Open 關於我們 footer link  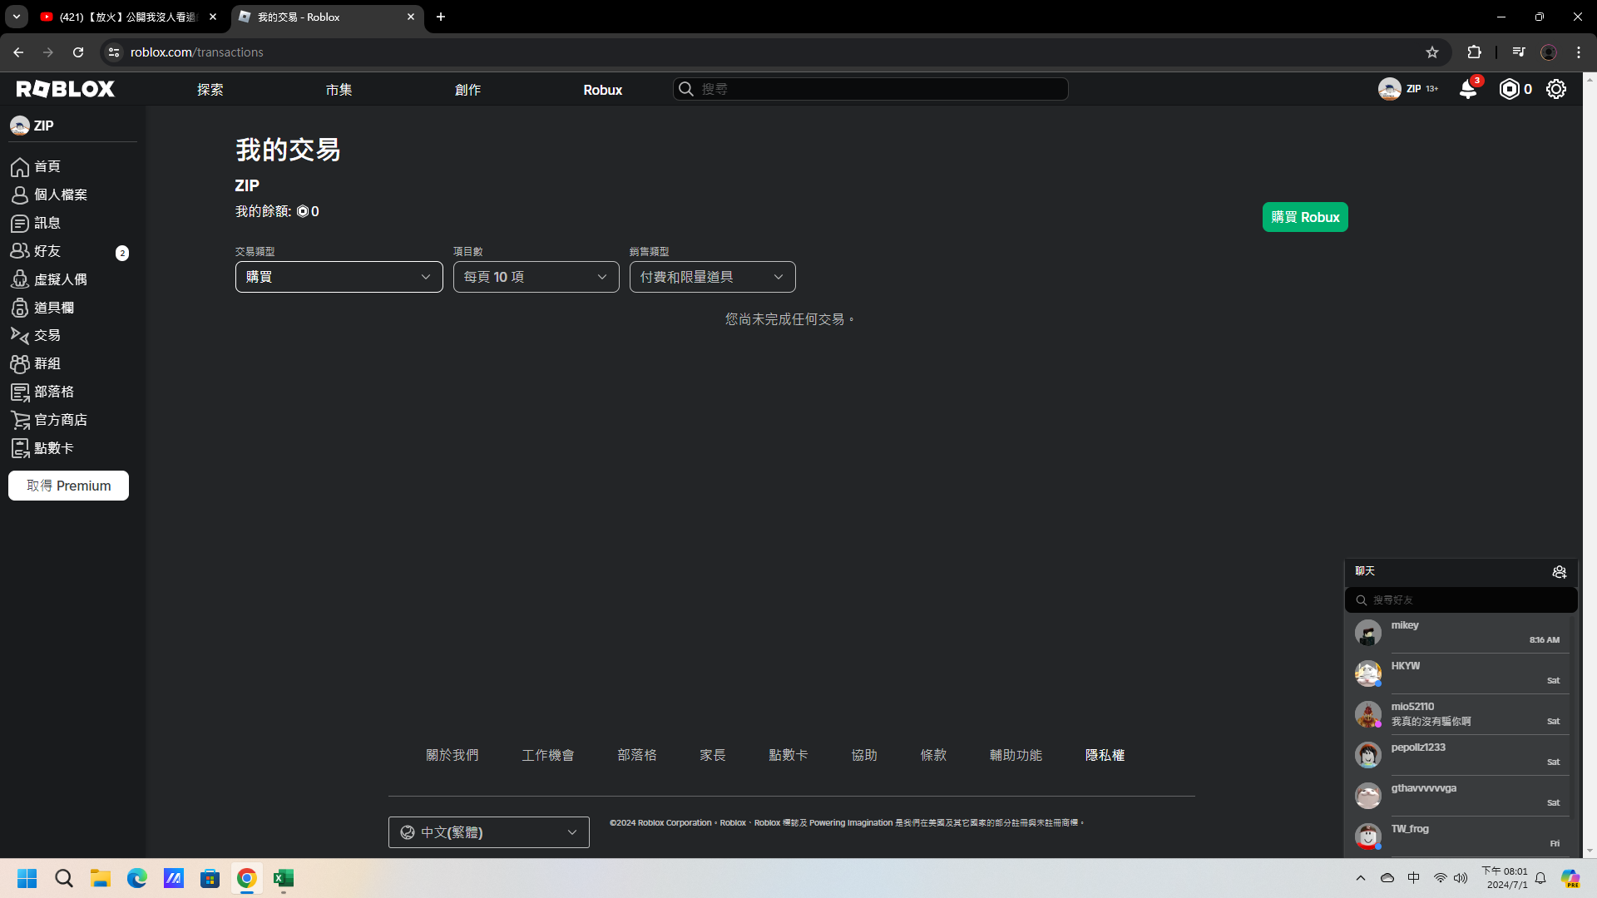point(452,755)
